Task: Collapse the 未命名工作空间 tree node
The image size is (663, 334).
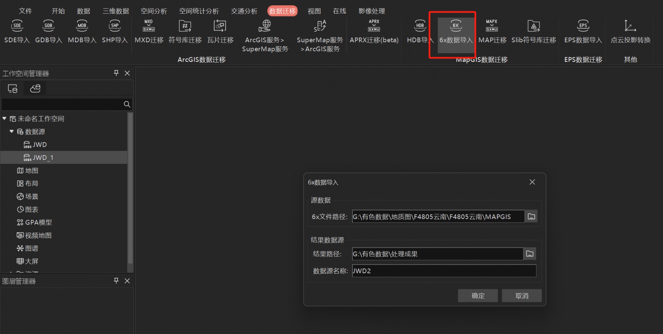Action: [5, 119]
